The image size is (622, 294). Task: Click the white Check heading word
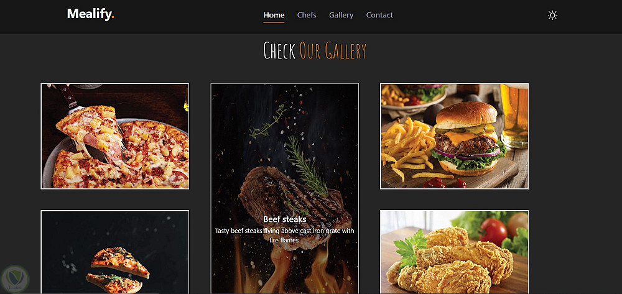coord(279,51)
